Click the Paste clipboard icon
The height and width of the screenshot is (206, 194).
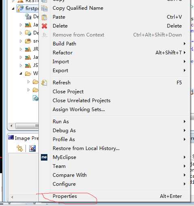click(x=44, y=17)
